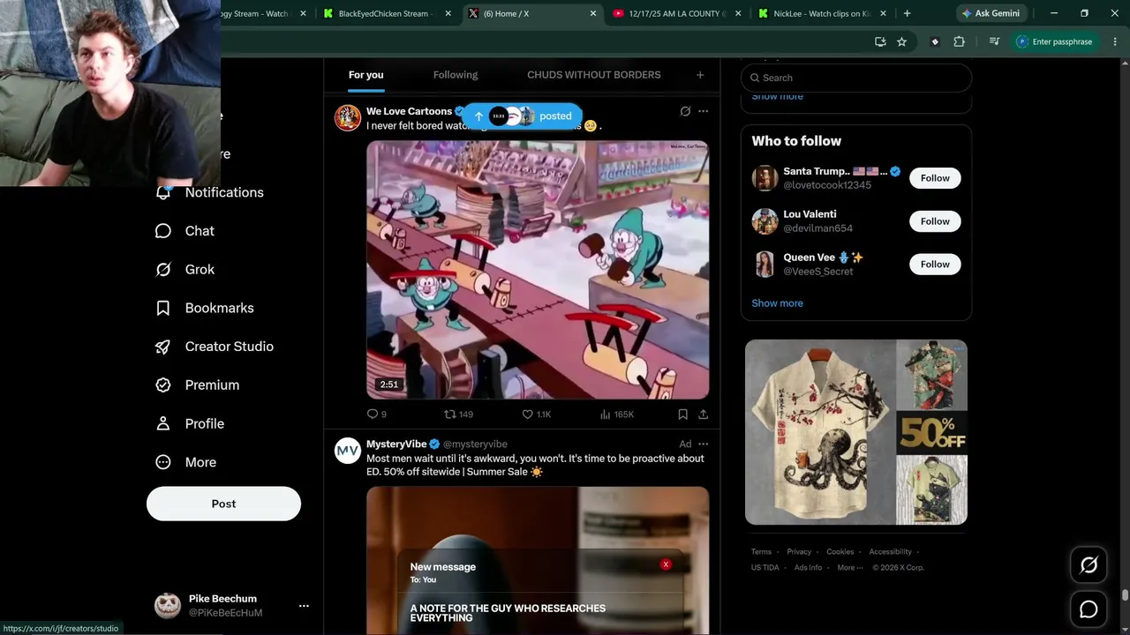View analytics of We Love Cartoons post
1130x635 pixels.
pyautogui.click(x=616, y=414)
